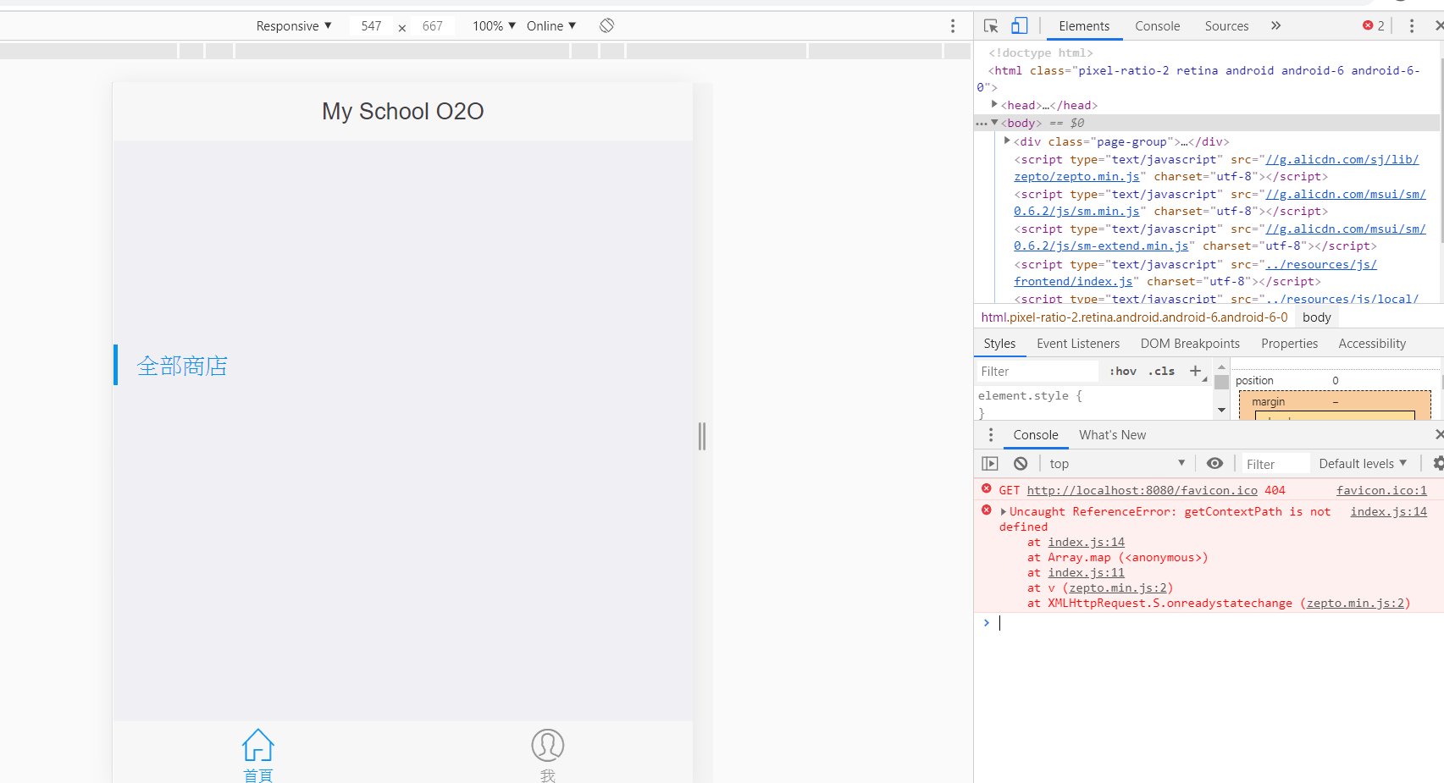This screenshot has width=1444, height=783.
Task: Click the viewport height field 667
Action: point(433,26)
